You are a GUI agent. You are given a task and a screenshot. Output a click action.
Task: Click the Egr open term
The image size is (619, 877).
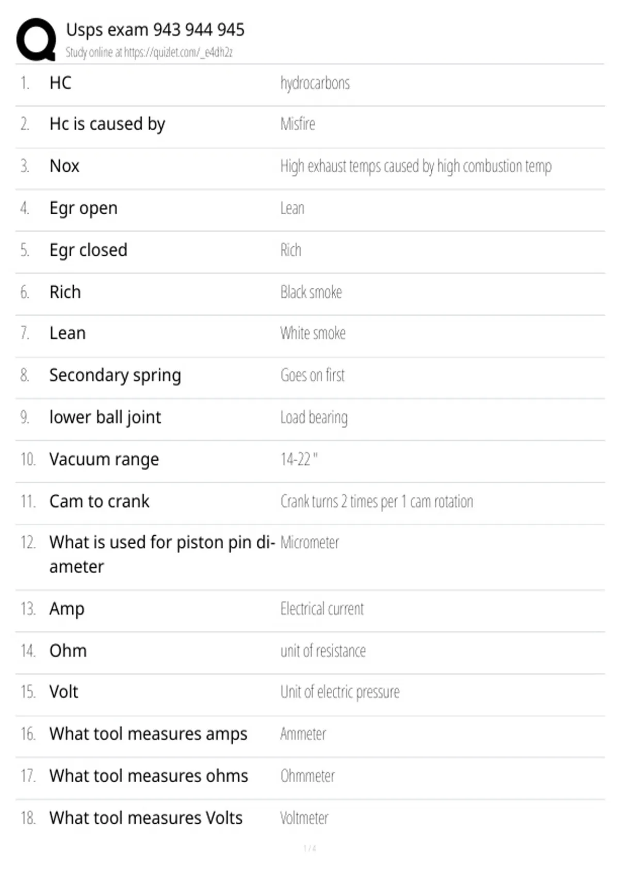point(84,208)
